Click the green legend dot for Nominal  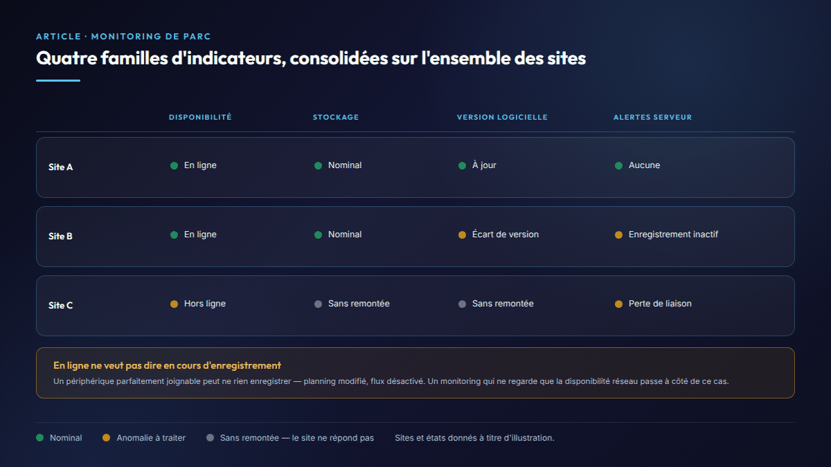pyautogui.click(x=40, y=438)
